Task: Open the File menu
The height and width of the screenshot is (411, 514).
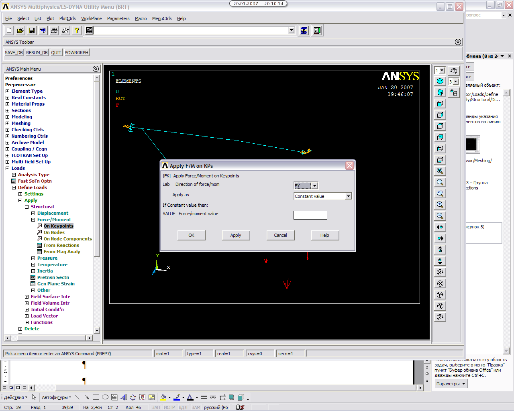Action: tap(8, 18)
